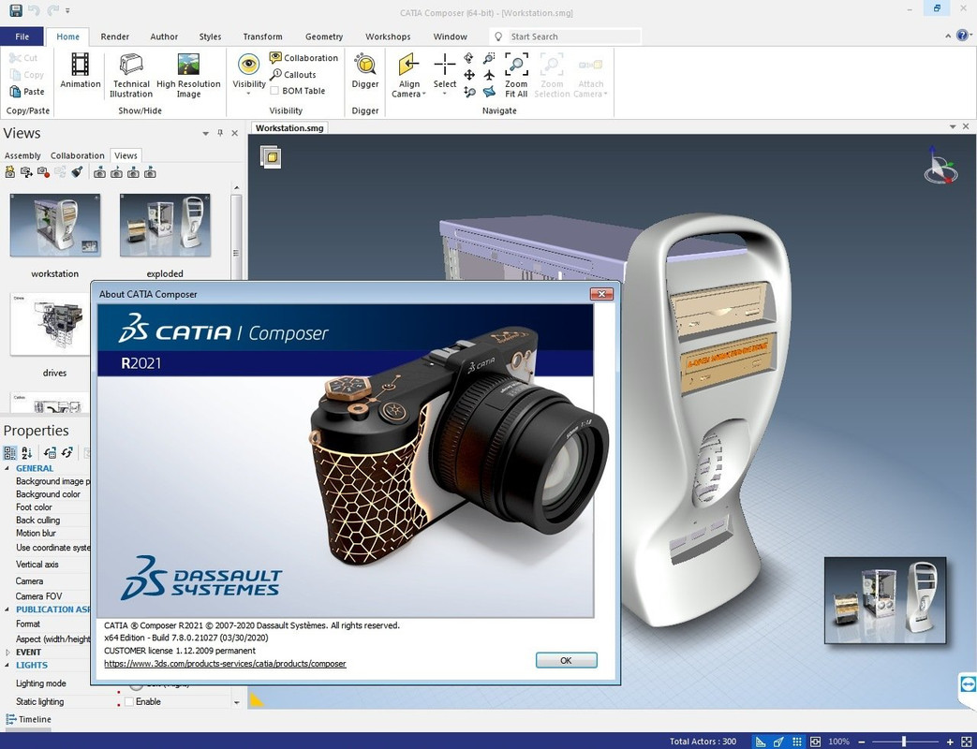The width and height of the screenshot is (977, 749).
Task: Switch to the Render ribbon tab
Action: click(114, 37)
